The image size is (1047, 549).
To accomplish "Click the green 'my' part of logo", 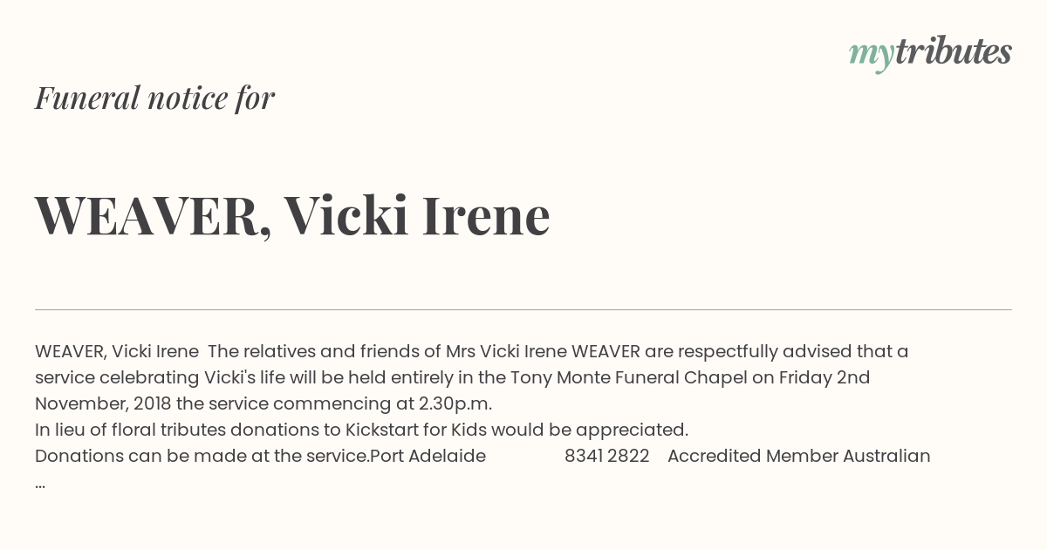I will point(871,56).
